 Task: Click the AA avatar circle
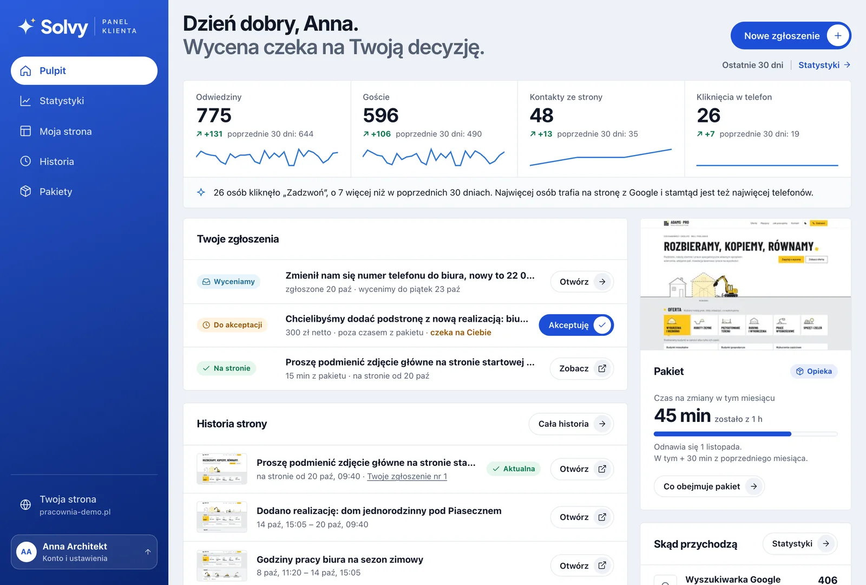pyautogui.click(x=27, y=552)
